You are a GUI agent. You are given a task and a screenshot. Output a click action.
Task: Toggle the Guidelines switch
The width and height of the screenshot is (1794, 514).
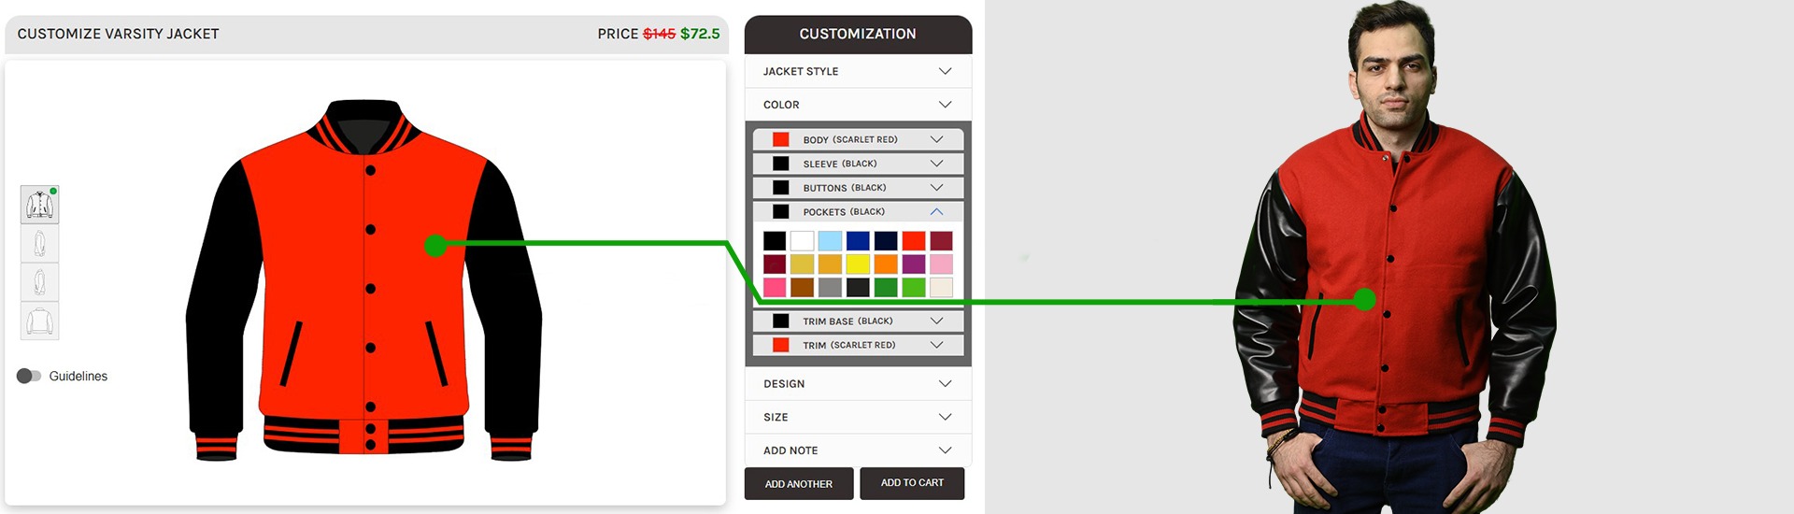click(x=29, y=376)
